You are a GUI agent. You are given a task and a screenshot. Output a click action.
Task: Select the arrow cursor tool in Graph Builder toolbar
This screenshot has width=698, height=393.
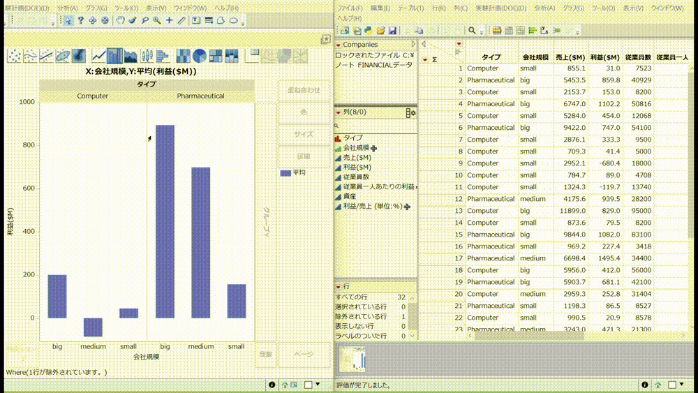click(x=68, y=20)
